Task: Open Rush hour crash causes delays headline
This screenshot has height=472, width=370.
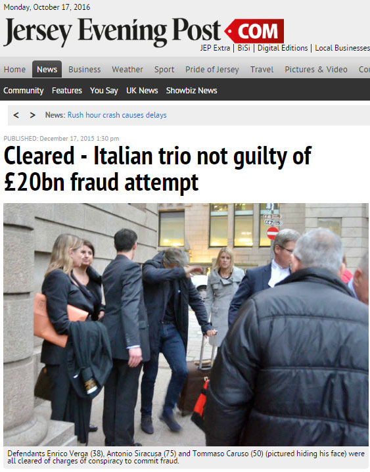Action: tap(117, 115)
